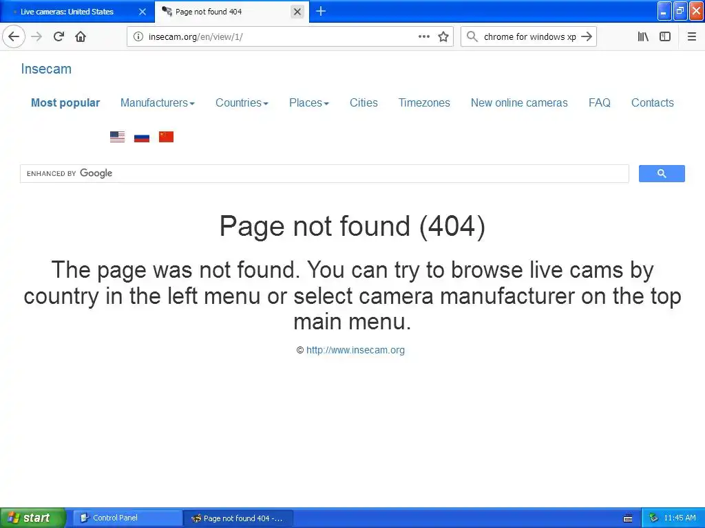
Task: Go back to the previous page
Action: [x=14, y=36]
